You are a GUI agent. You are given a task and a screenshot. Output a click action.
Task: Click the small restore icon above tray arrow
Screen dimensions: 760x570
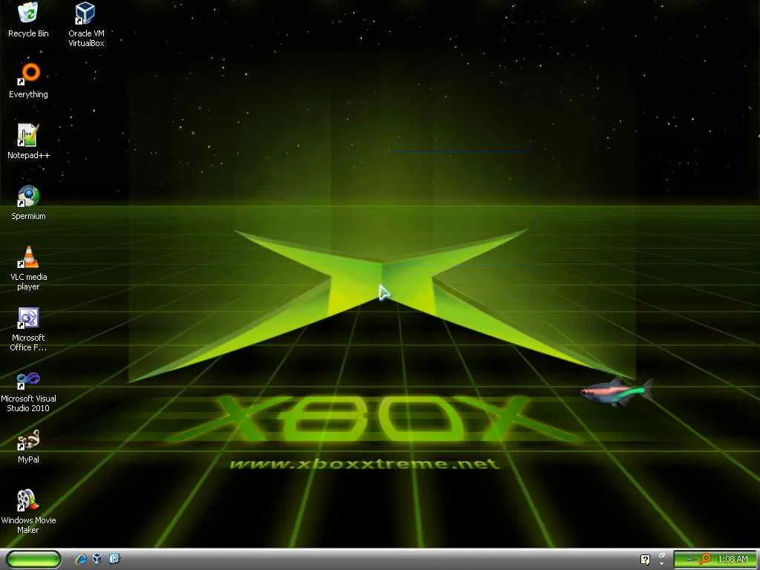pyautogui.click(x=662, y=555)
